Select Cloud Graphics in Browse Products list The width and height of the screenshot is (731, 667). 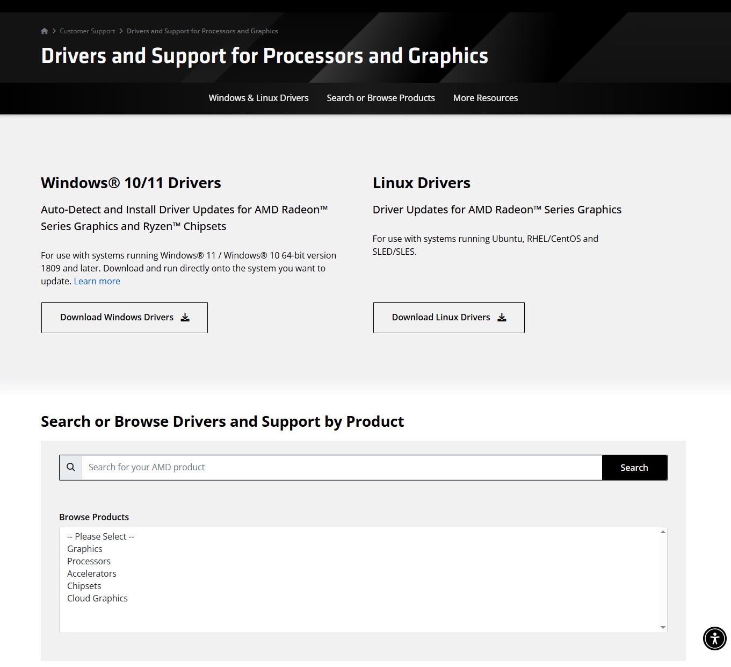(x=359, y=598)
